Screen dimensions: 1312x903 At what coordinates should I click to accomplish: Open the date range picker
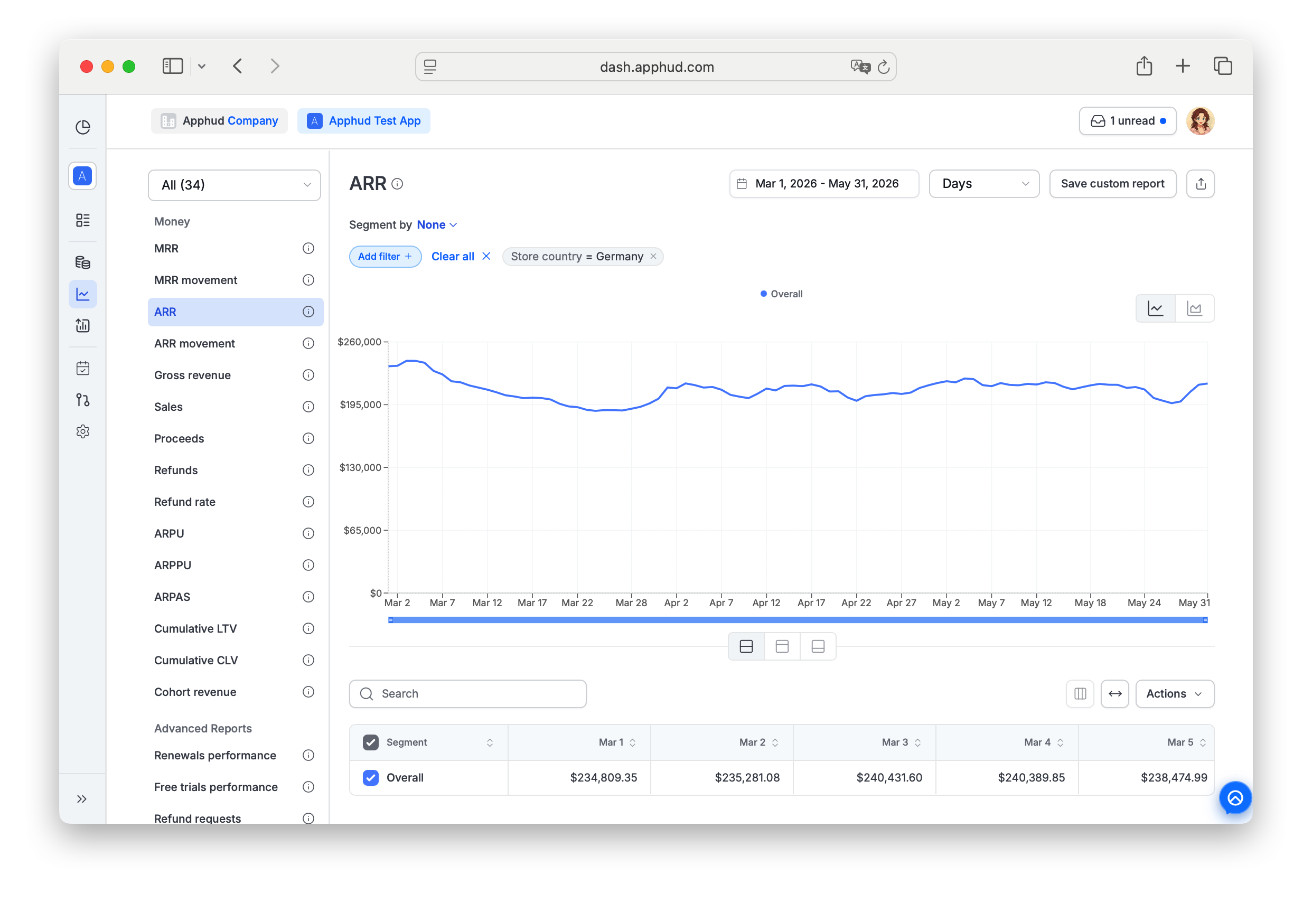click(x=824, y=184)
